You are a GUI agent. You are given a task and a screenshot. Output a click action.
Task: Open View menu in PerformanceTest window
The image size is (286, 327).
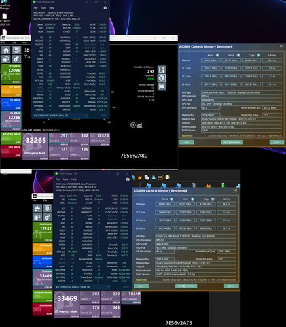[x=25, y=43]
